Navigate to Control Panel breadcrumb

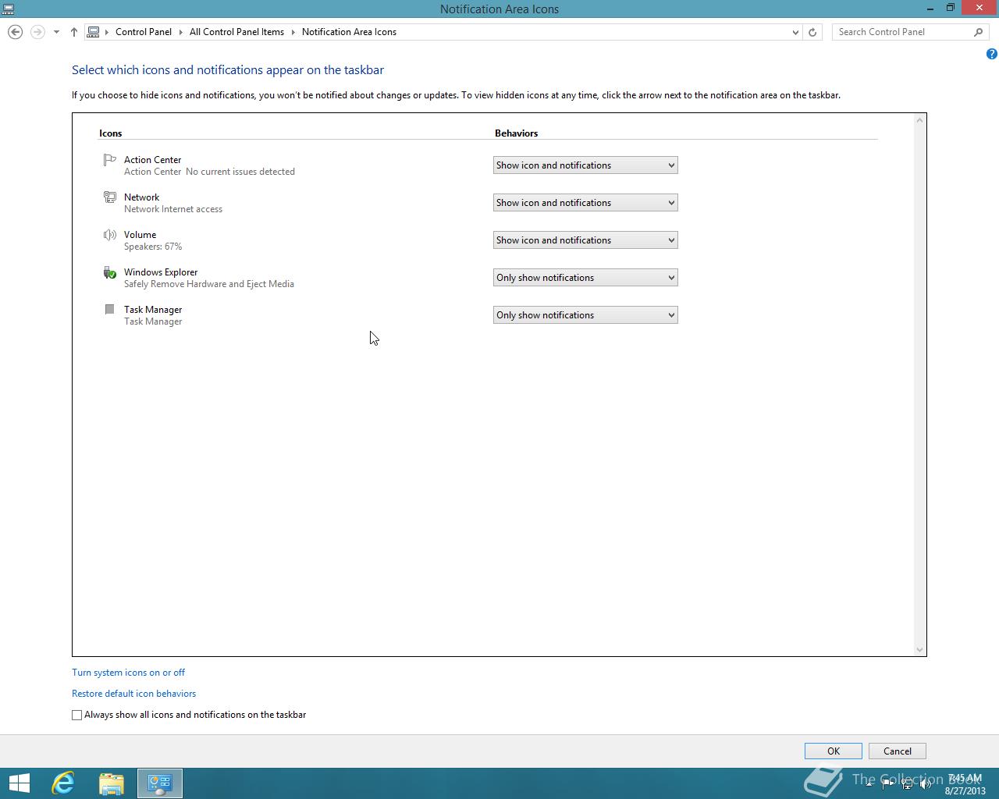[x=144, y=32]
